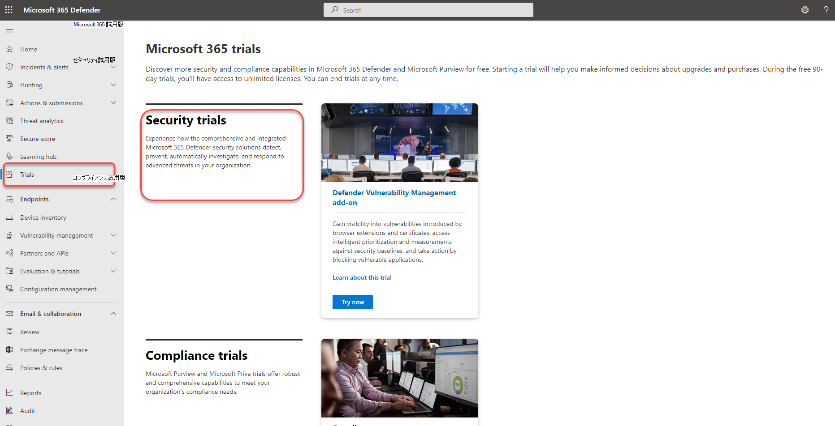The height and width of the screenshot is (426, 835).
Task: Click the search magnifier icon
Action: point(334,10)
